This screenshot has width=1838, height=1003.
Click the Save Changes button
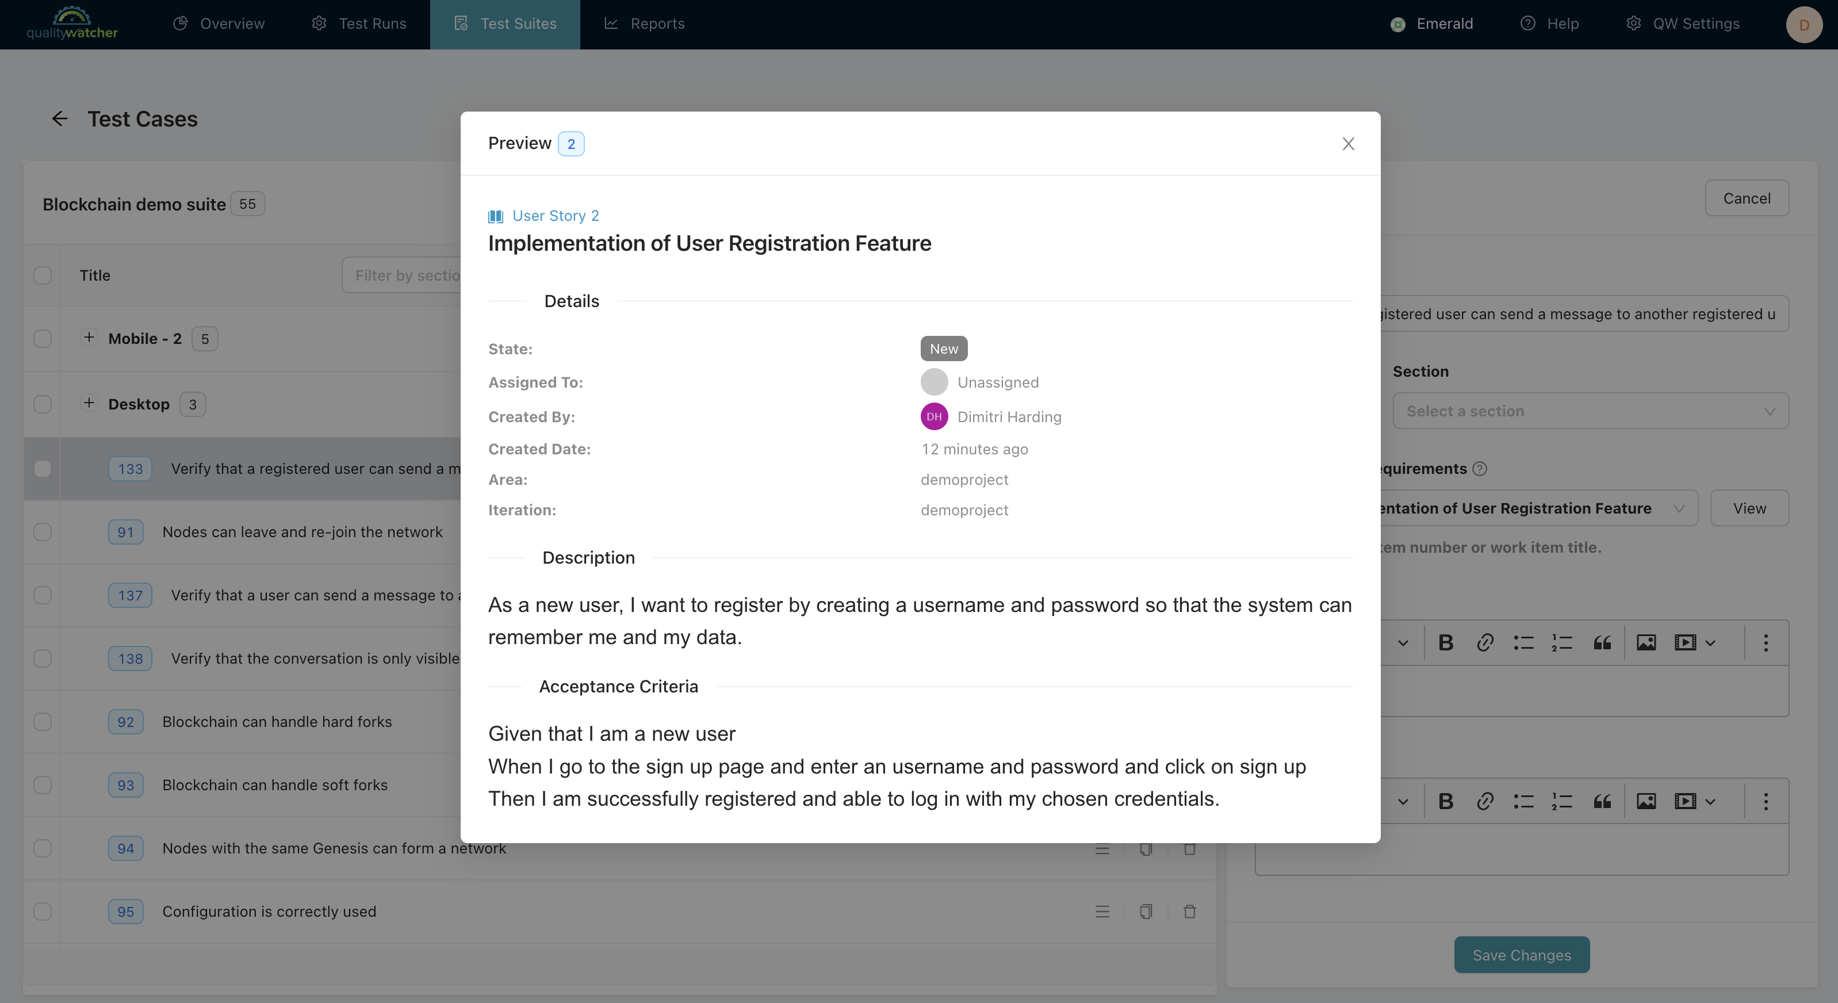(1521, 955)
